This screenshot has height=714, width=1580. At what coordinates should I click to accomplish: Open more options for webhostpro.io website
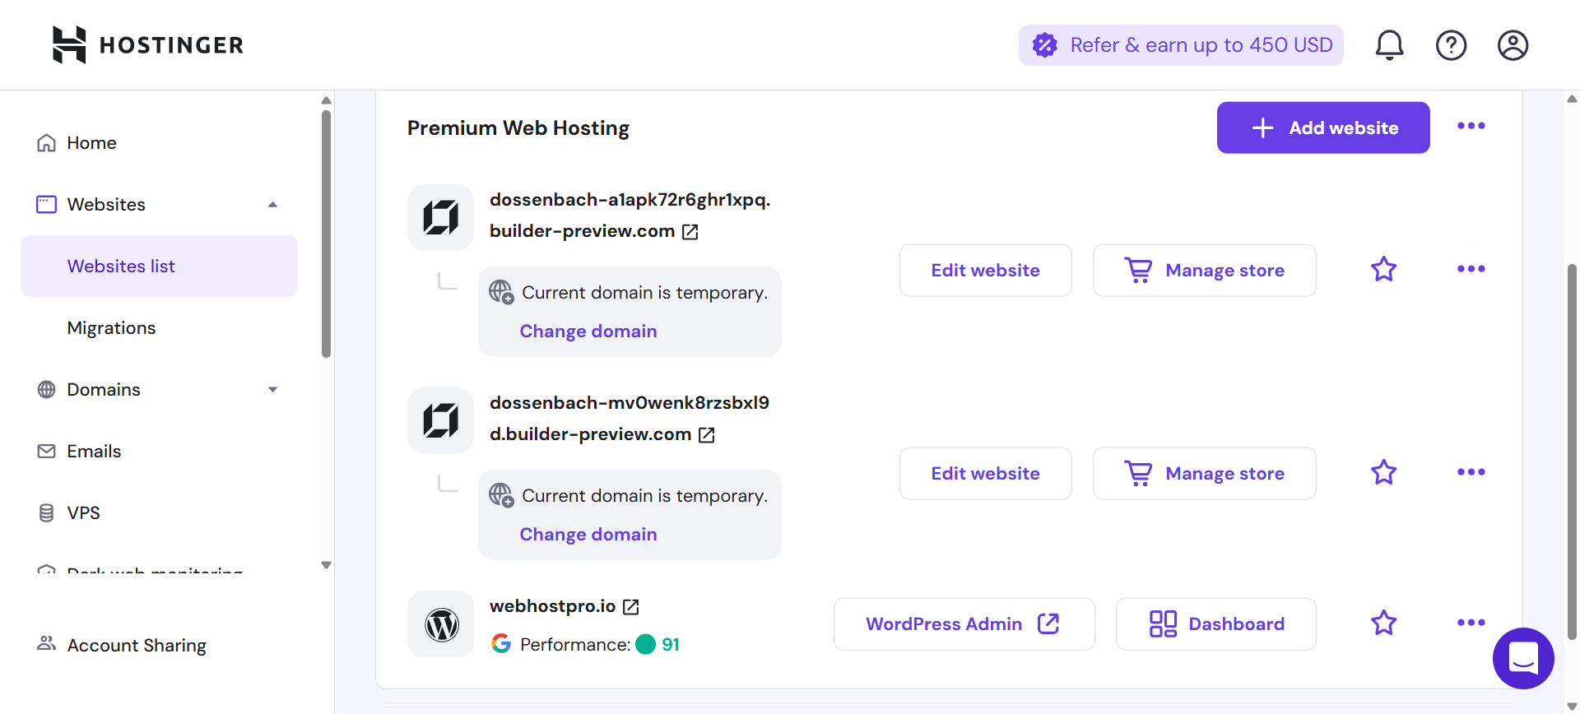click(1471, 623)
